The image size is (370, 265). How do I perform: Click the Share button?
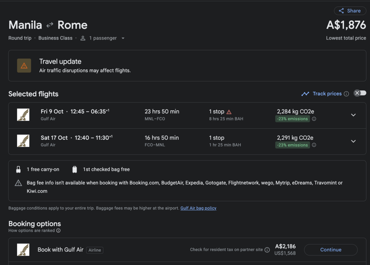tap(350, 11)
